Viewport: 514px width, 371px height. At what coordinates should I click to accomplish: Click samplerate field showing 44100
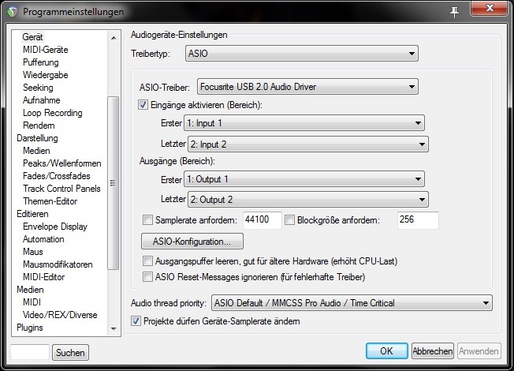click(263, 220)
